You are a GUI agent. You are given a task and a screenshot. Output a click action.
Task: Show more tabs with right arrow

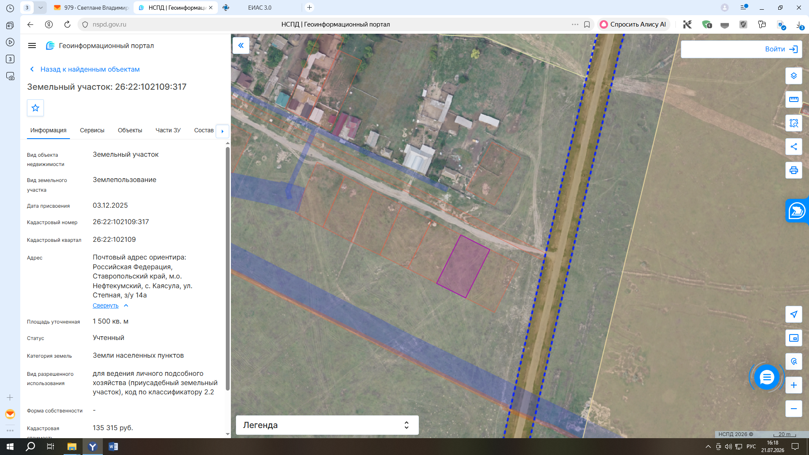(x=222, y=131)
